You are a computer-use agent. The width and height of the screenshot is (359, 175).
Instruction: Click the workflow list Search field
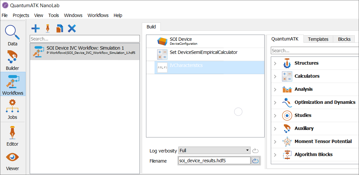(85, 39)
